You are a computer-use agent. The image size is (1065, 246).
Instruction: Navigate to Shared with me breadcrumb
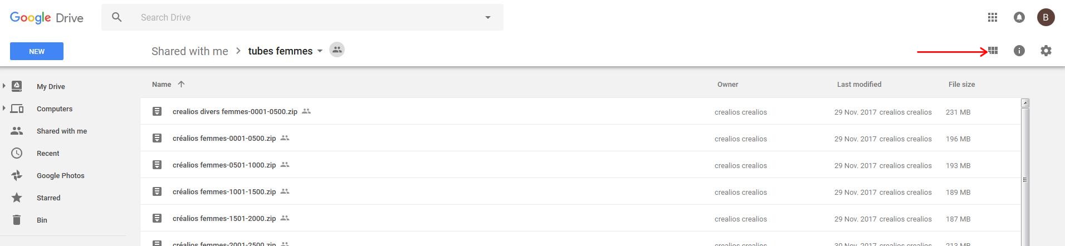(x=189, y=51)
